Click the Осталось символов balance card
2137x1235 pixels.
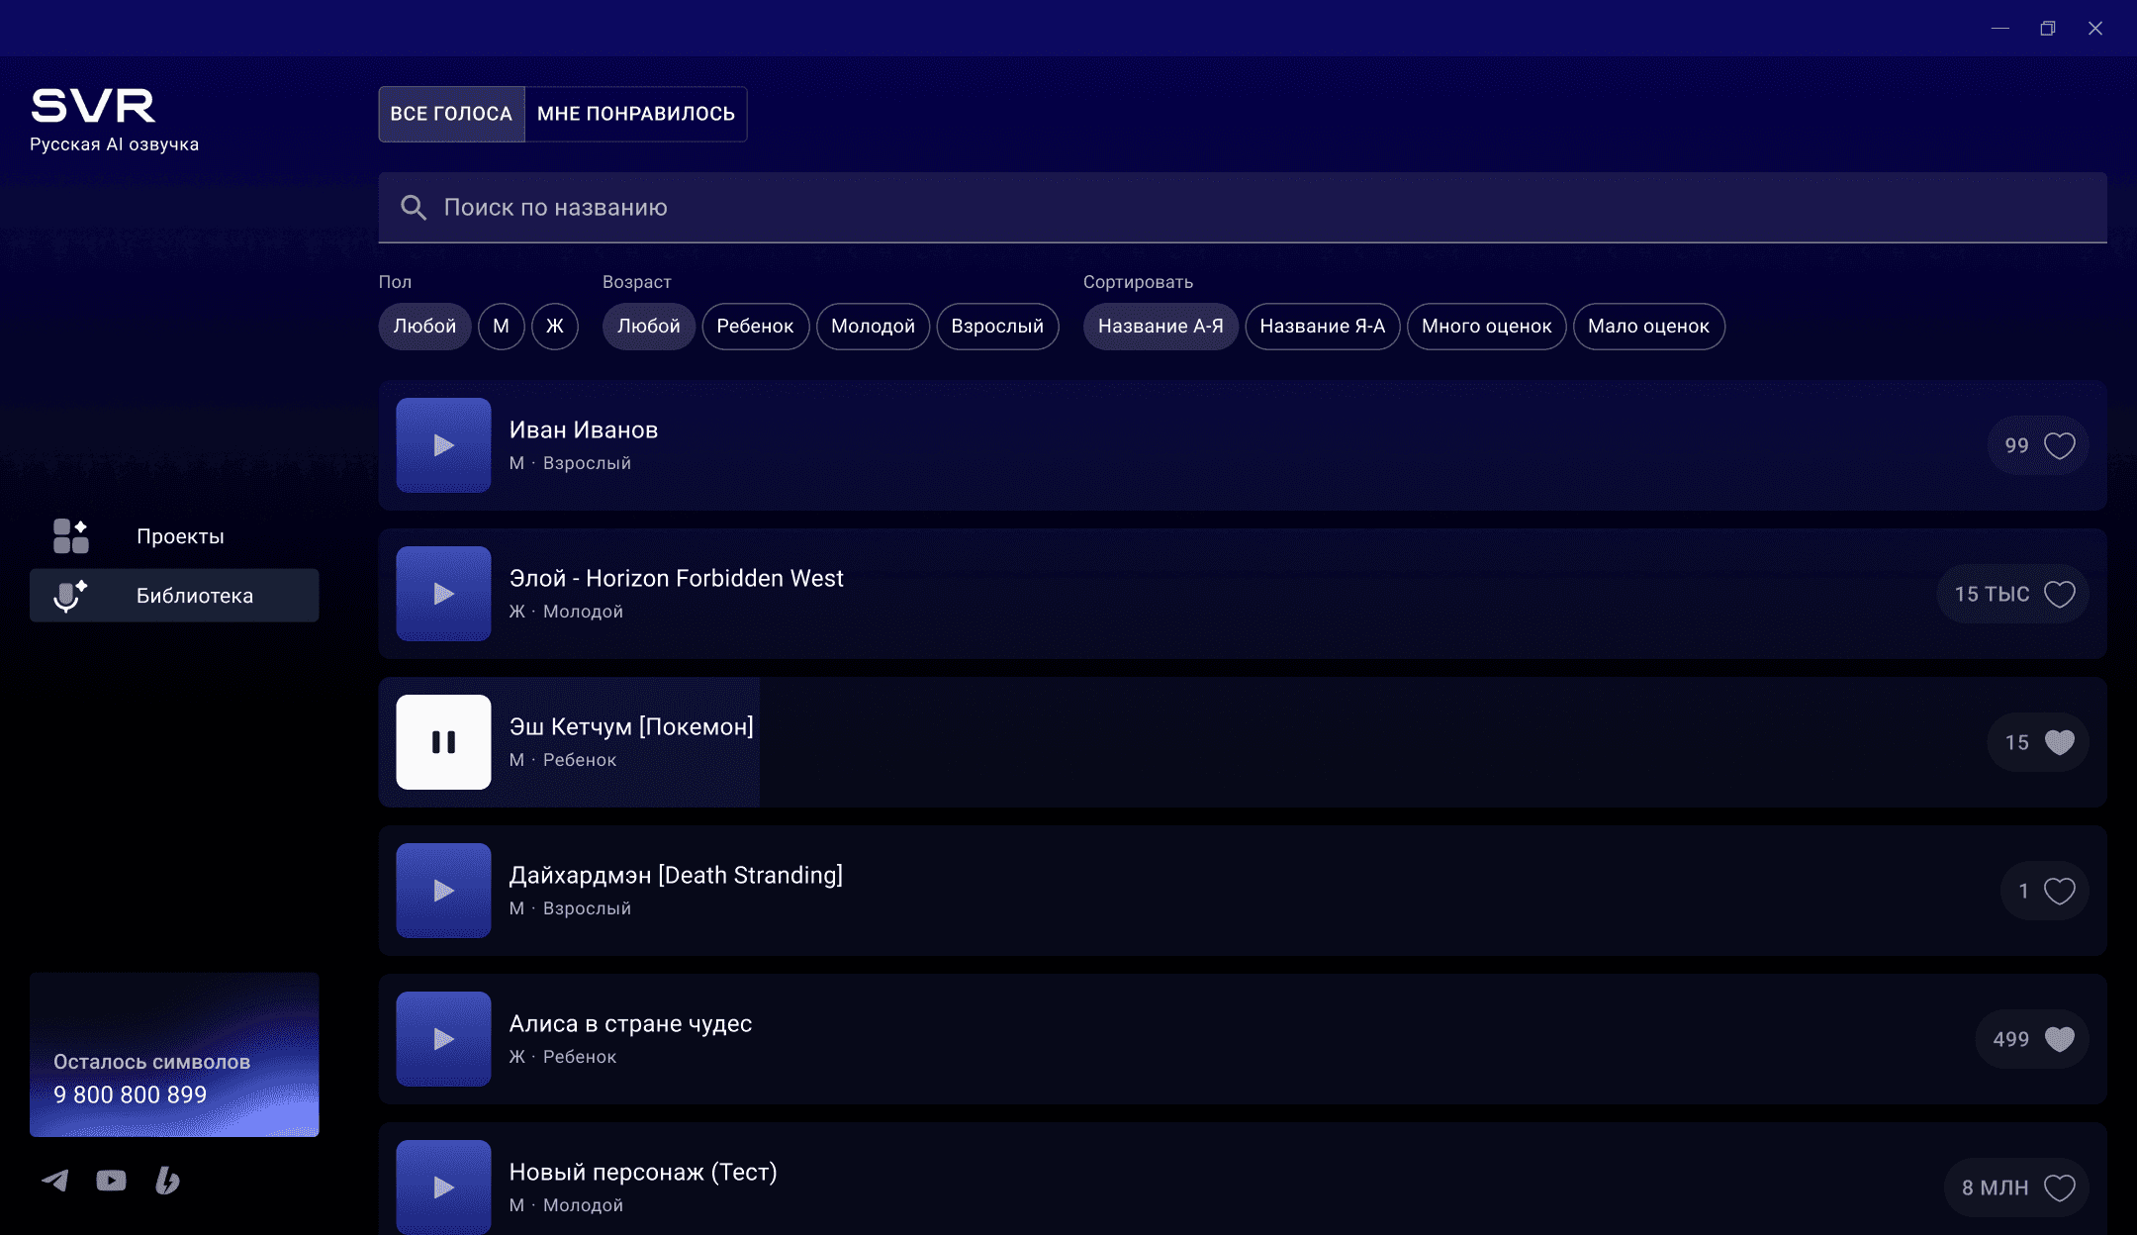(x=174, y=1055)
